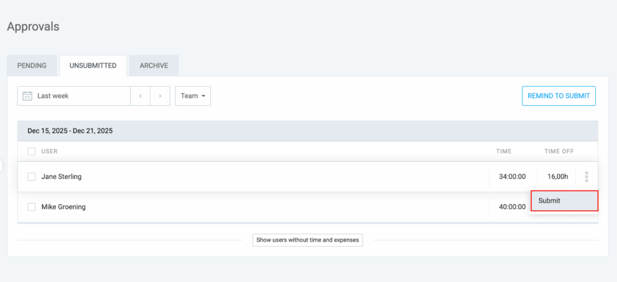The image size is (617, 282).
Task: Click Mike Groening's name in the list
Action: (x=63, y=207)
